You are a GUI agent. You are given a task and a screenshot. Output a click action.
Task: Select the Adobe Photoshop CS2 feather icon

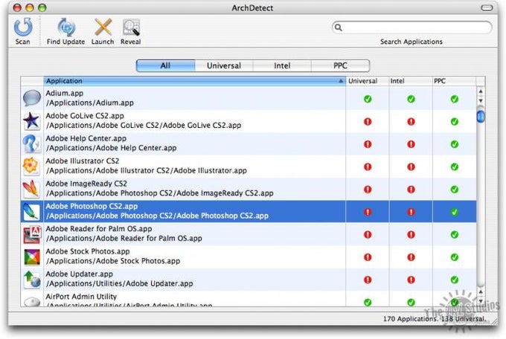32,212
